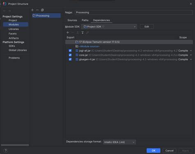Toggle export checkbox for jogl-all.jar

coord(70,51)
